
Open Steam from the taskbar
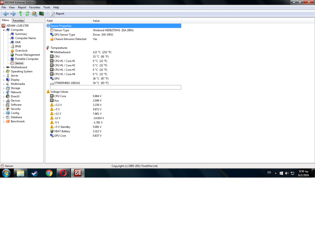tap(35, 173)
